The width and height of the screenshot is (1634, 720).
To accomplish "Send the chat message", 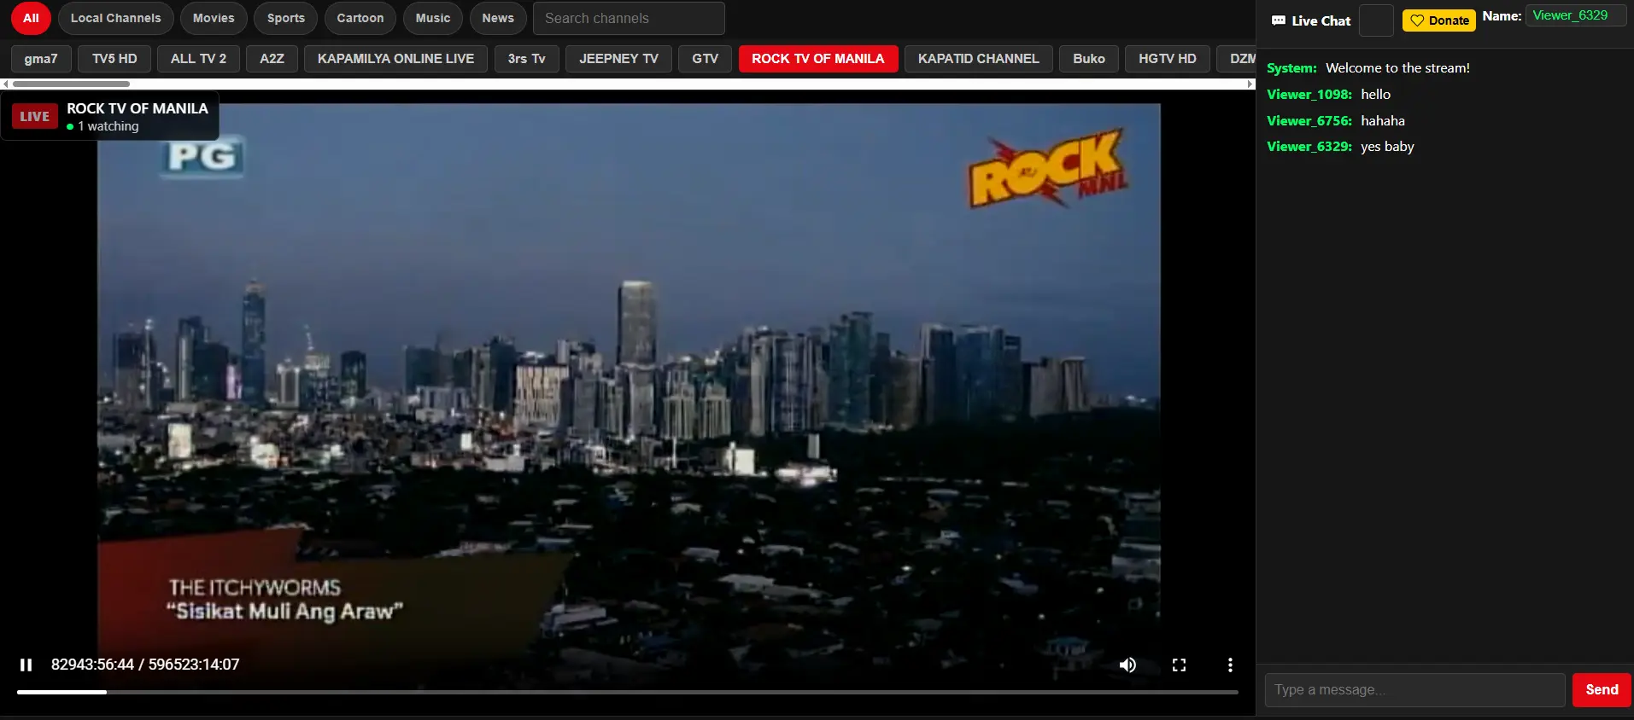I will pos(1602,689).
